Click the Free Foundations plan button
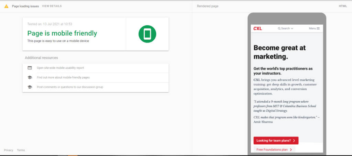The width and height of the screenshot is (352, 156). point(274,150)
